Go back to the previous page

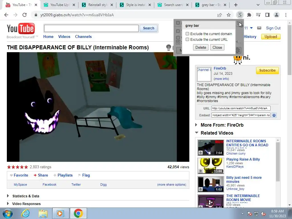tap(6, 15)
